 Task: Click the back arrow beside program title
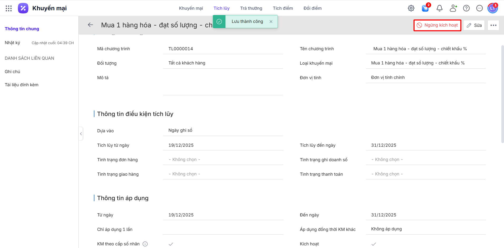pos(90,25)
